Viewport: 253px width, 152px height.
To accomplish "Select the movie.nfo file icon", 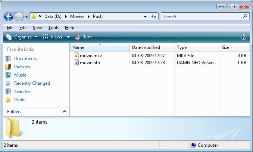I will pyautogui.click(x=76, y=63).
